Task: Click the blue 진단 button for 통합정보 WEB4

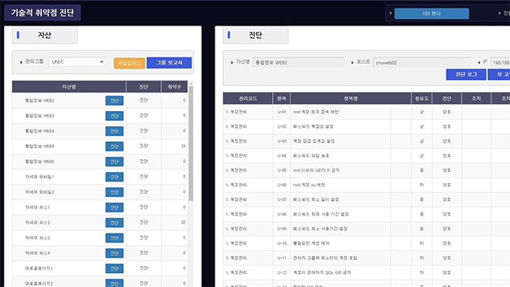Action: point(114,131)
